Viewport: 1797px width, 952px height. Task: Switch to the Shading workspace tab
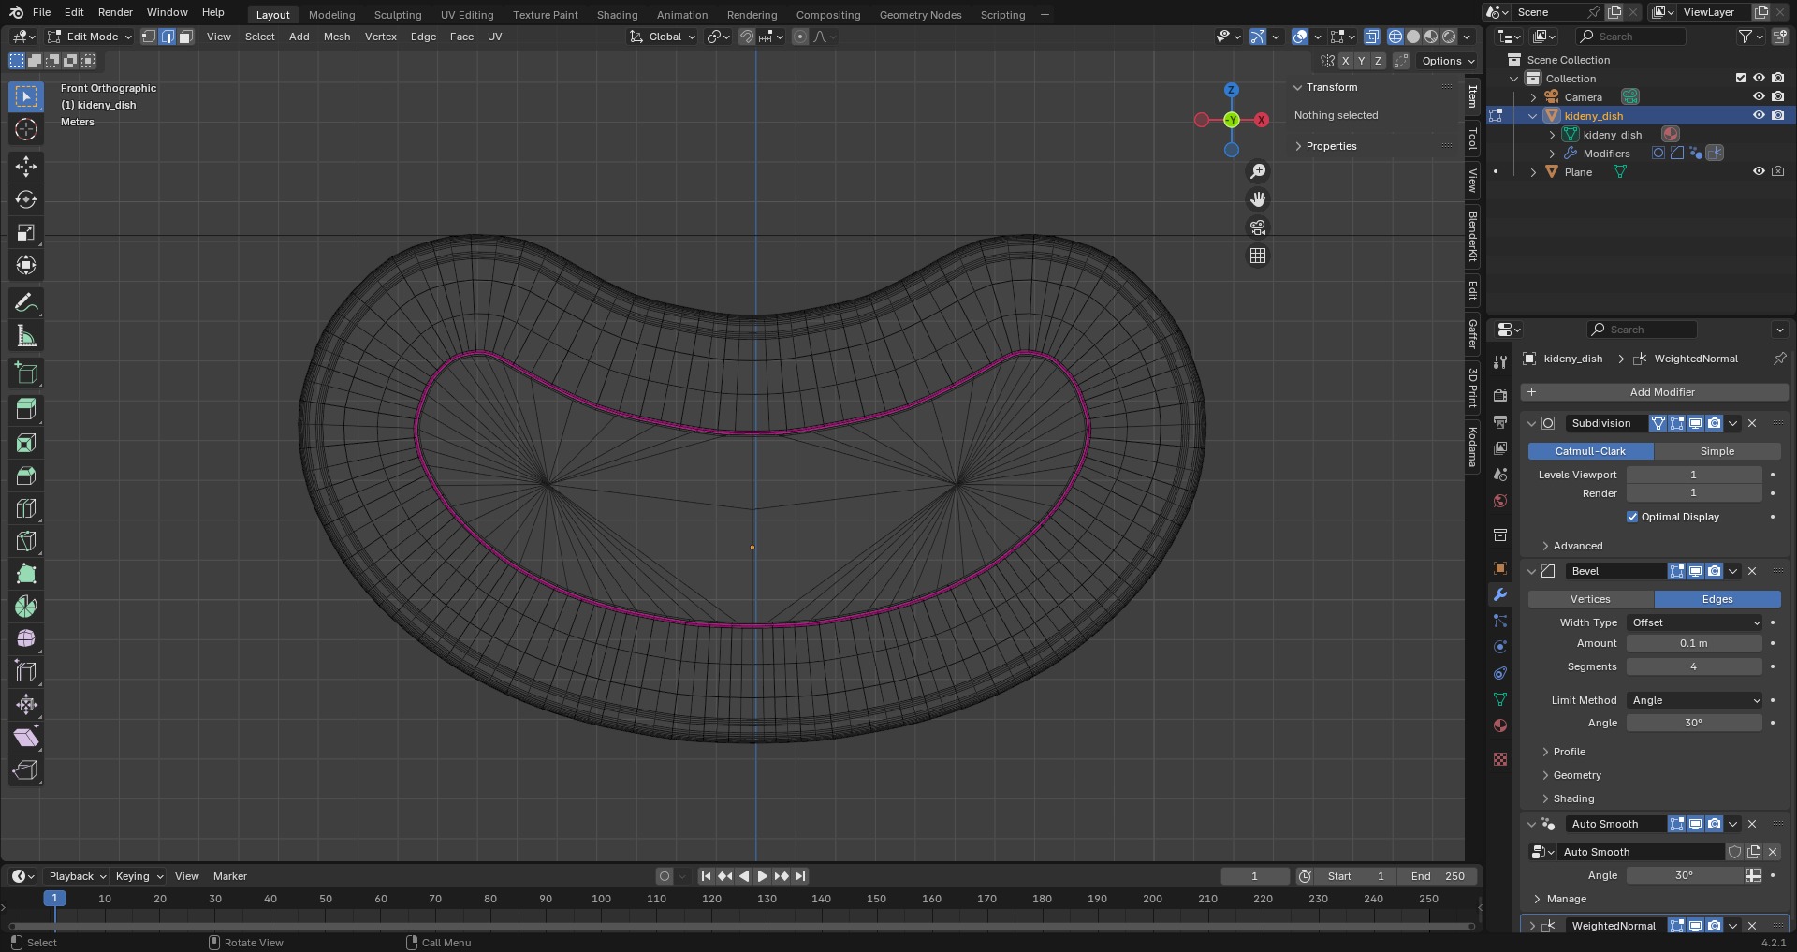[617, 15]
